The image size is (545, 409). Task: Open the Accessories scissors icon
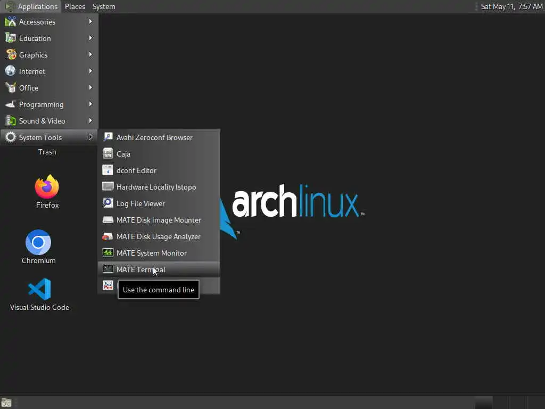11,21
